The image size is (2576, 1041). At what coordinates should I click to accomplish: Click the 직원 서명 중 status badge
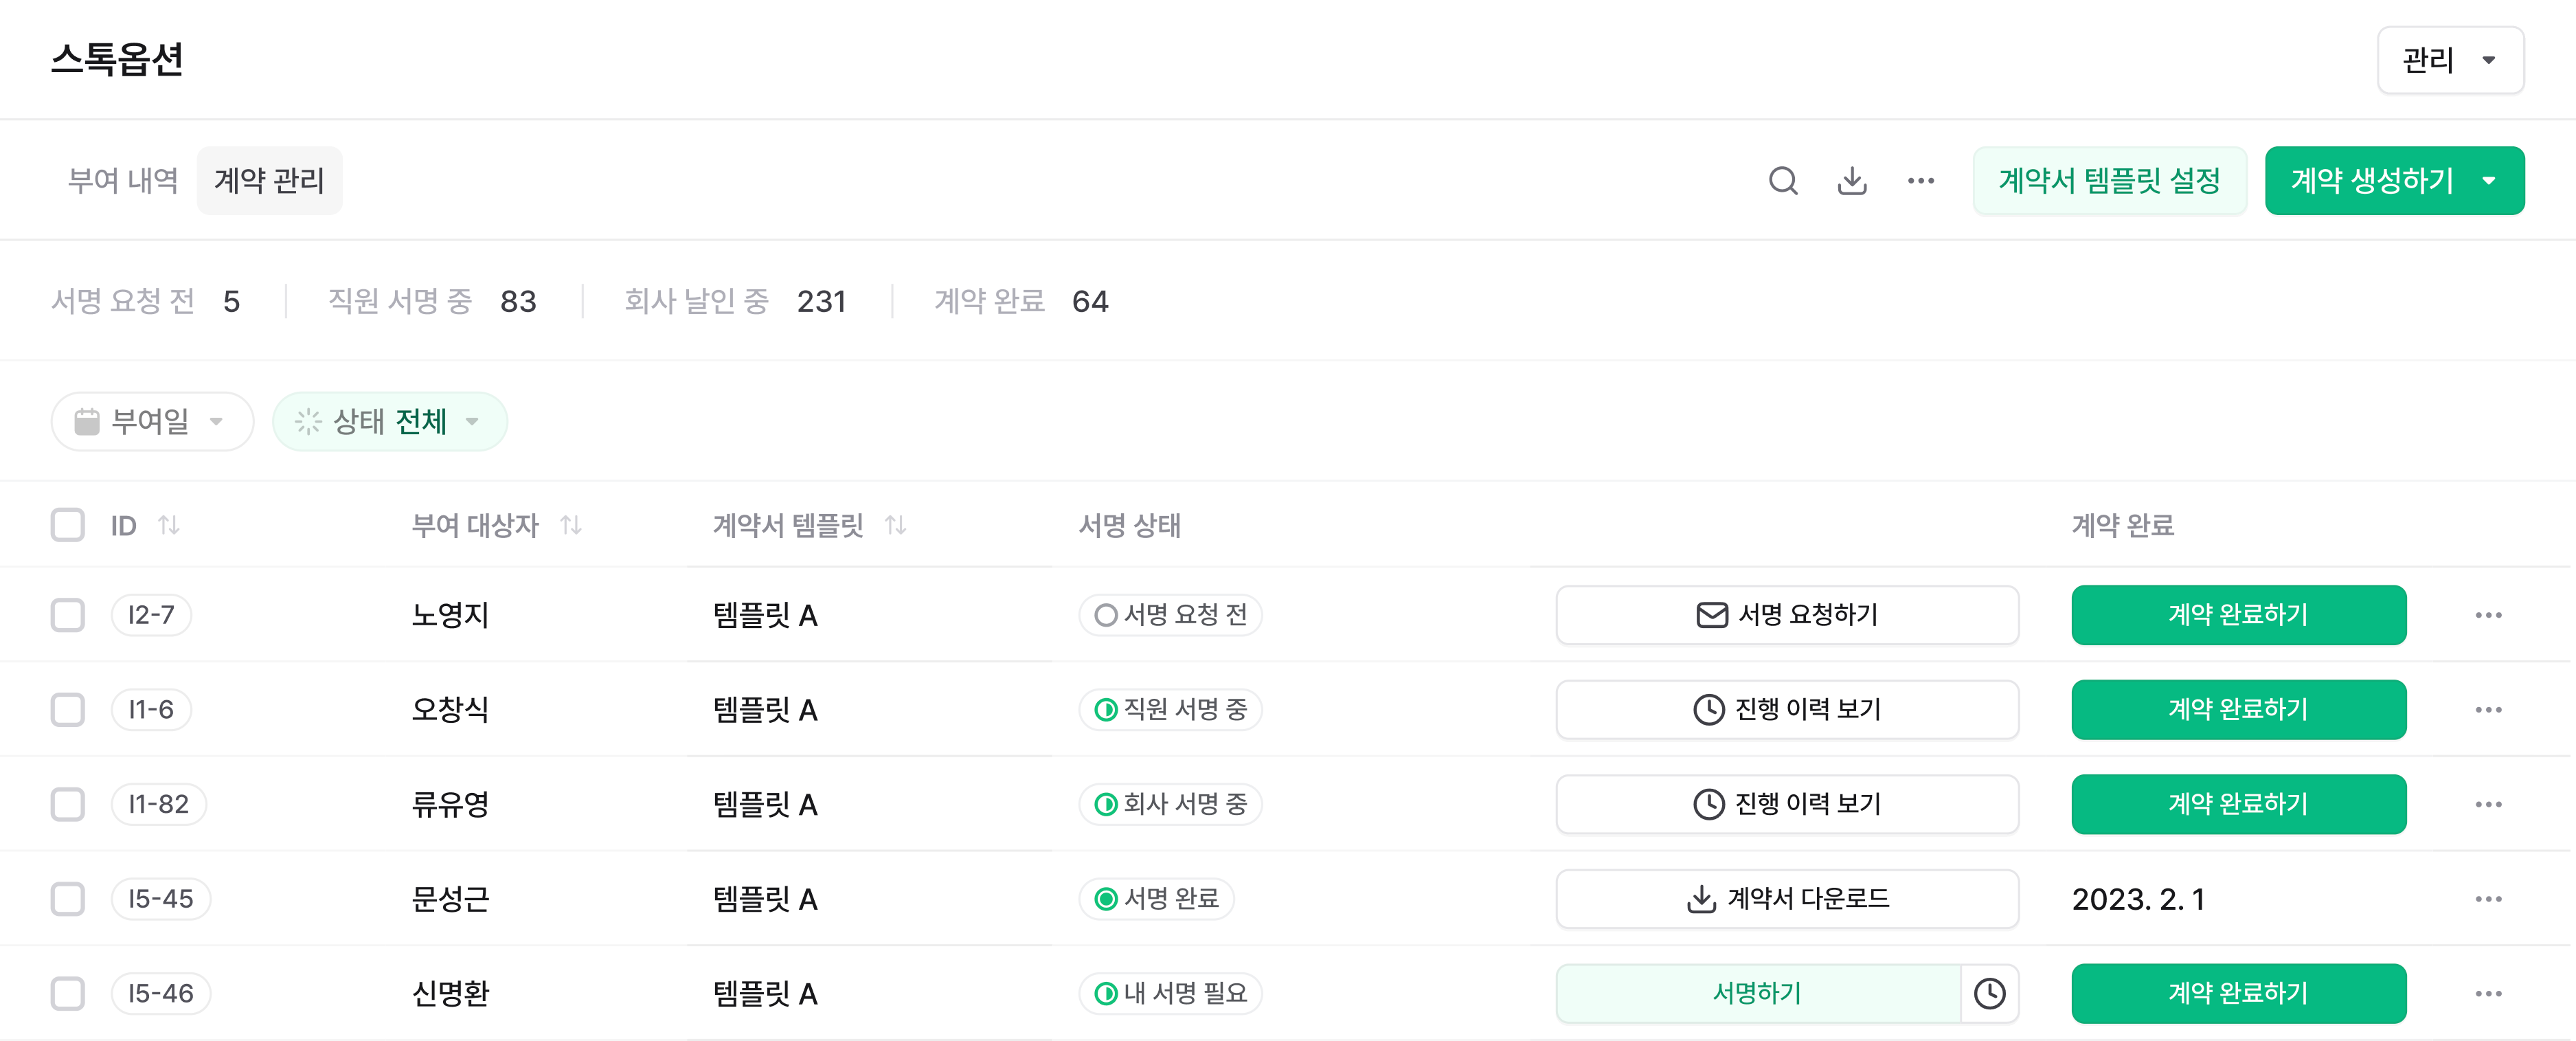pos(1171,710)
